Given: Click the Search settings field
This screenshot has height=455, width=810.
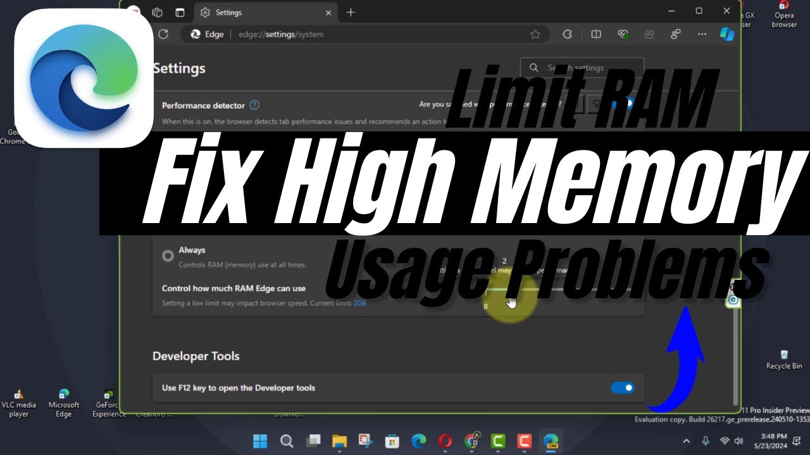Looking at the screenshot, I should (x=582, y=68).
